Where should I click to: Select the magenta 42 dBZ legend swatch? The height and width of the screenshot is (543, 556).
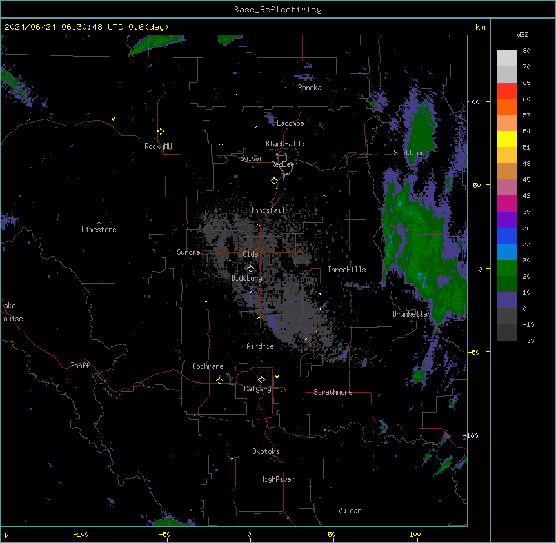507,203
